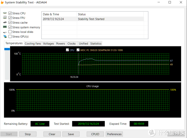Enable the Stress GPU(s) checkbox
Viewport: 187px width, 138px height.
click(x=10, y=36)
